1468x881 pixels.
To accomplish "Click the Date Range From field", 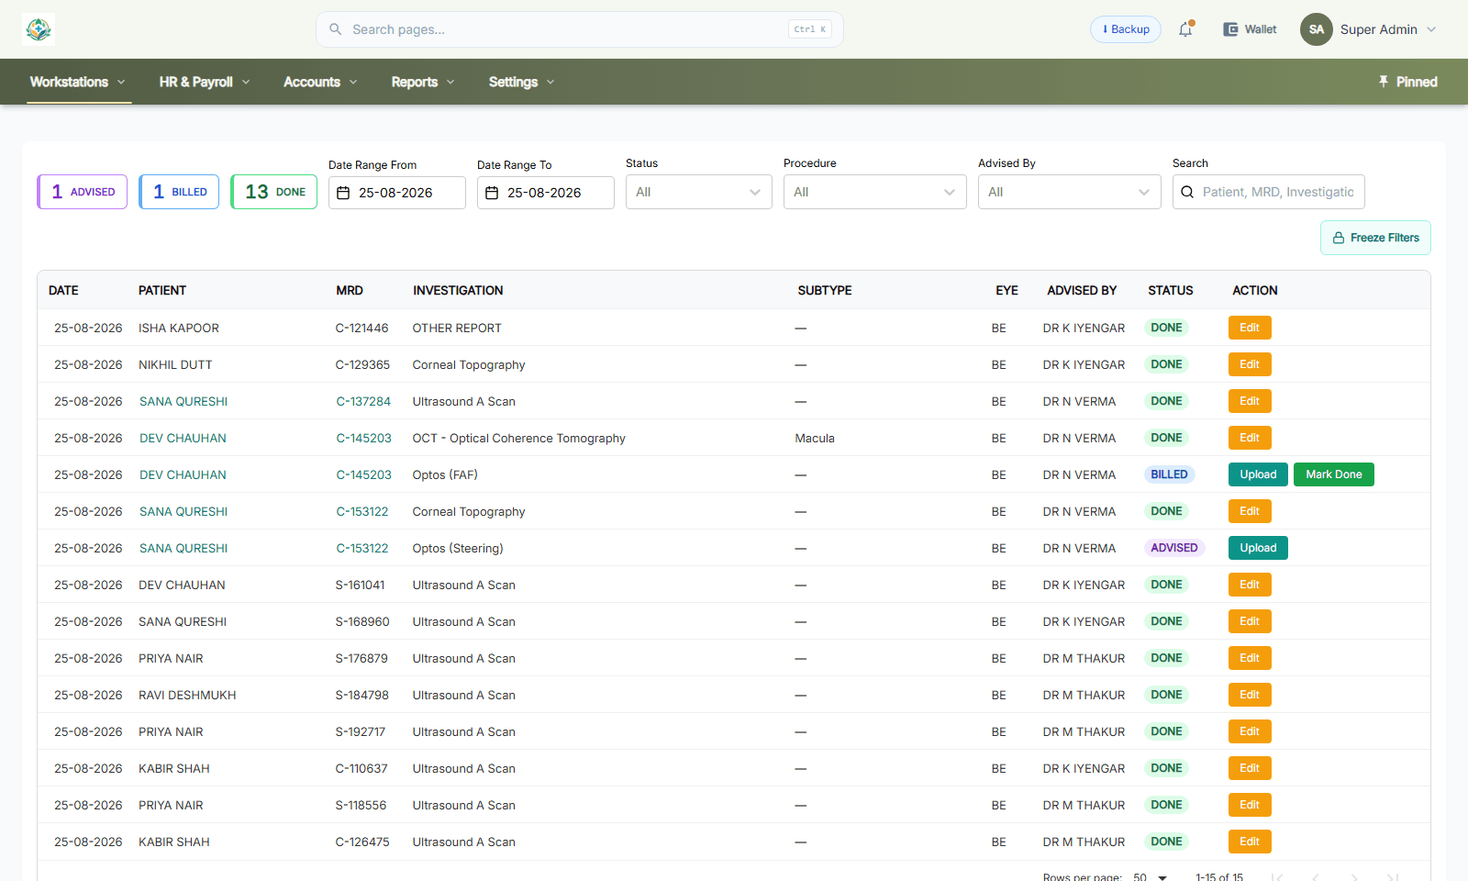I will tap(397, 193).
